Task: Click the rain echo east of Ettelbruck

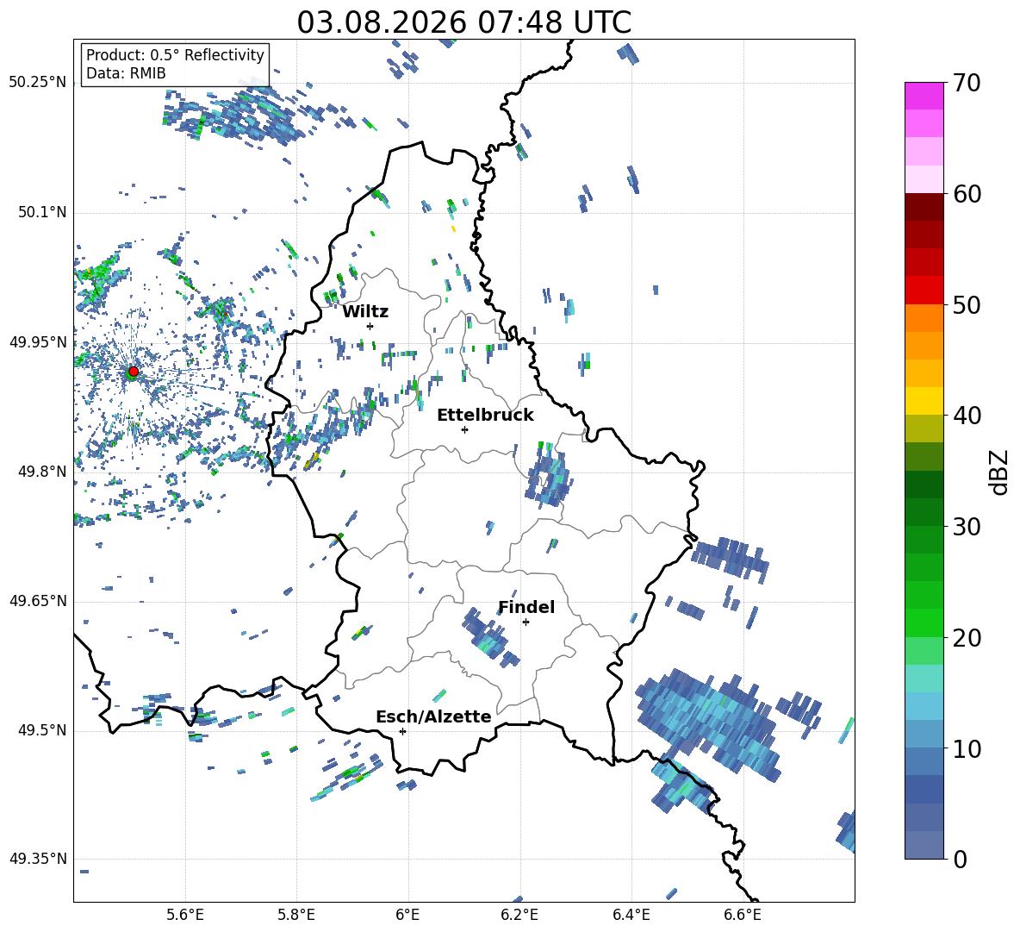Action: (x=549, y=474)
